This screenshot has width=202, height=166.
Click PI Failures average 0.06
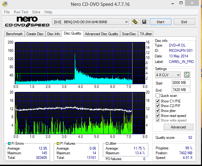[93, 148]
